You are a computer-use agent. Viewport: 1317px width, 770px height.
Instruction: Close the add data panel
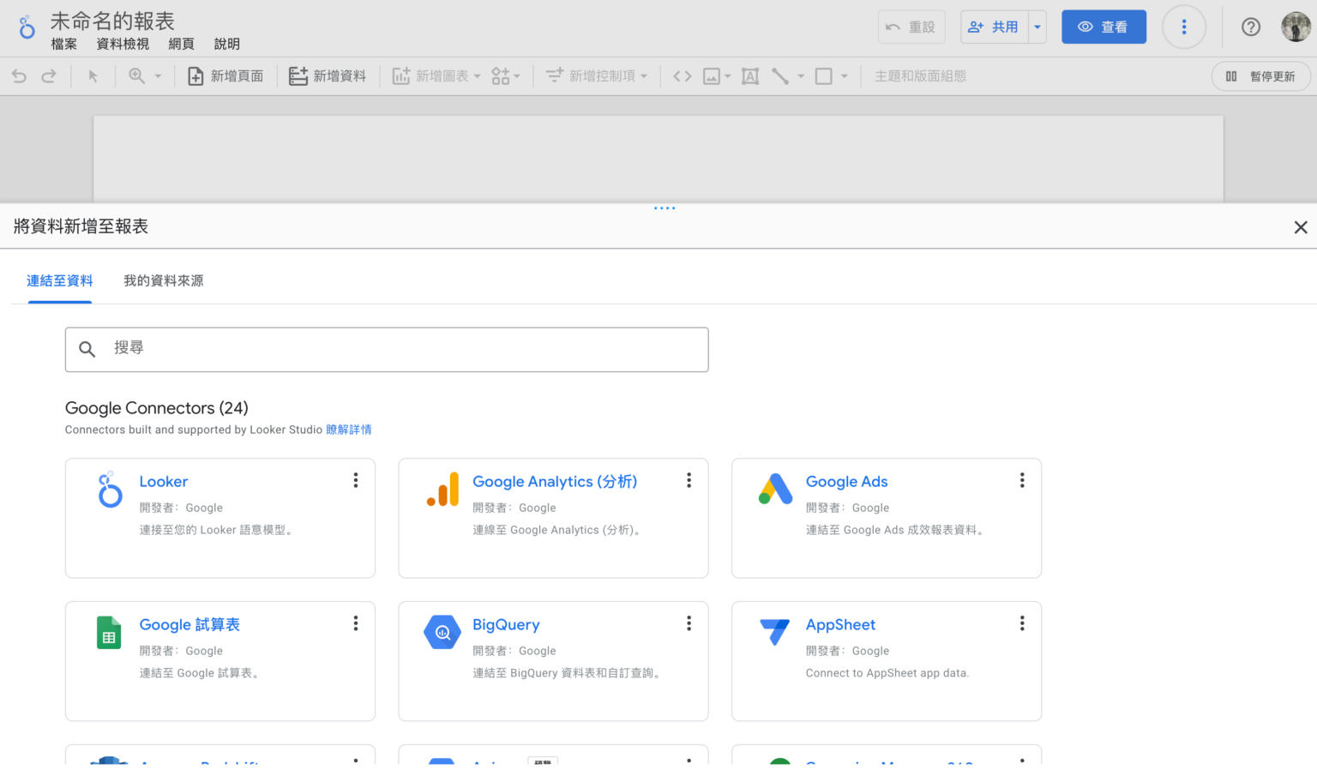point(1300,227)
